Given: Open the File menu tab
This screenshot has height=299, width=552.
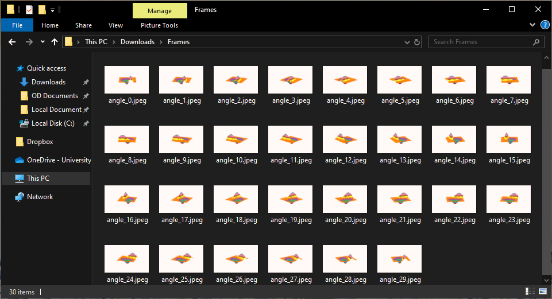Looking at the screenshot, I should click(17, 25).
